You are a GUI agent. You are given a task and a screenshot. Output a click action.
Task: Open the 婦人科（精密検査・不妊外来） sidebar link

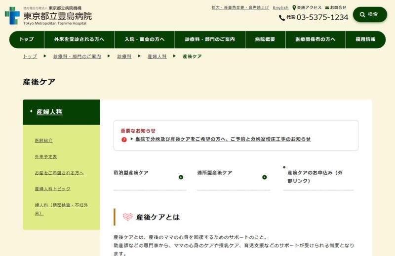tap(61, 209)
